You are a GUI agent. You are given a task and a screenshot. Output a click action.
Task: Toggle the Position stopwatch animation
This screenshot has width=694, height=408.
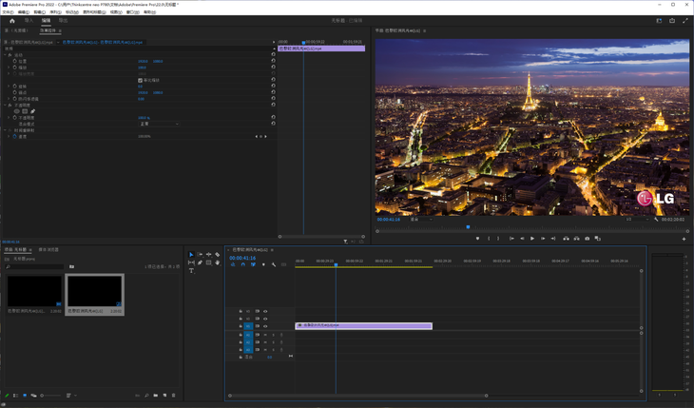(14, 61)
